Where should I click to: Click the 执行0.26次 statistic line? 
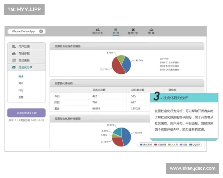tap(169, 70)
